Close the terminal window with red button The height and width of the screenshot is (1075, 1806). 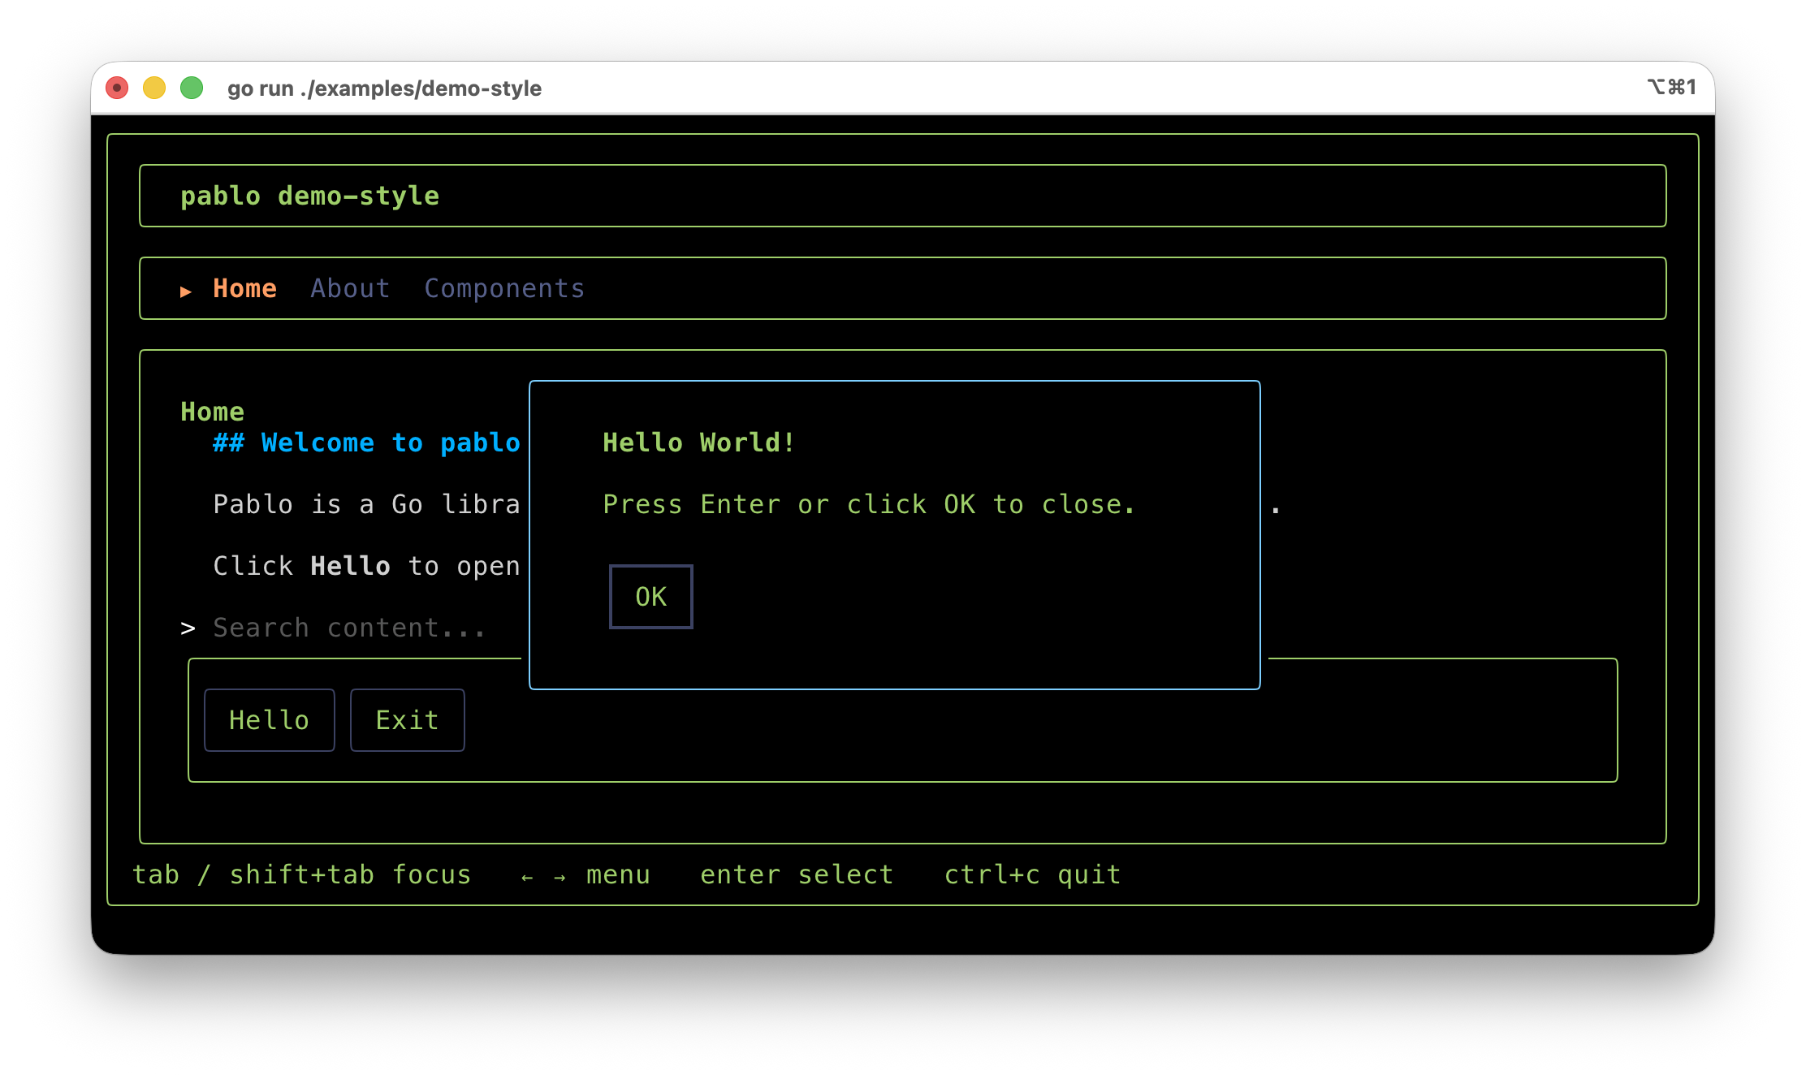[117, 88]
